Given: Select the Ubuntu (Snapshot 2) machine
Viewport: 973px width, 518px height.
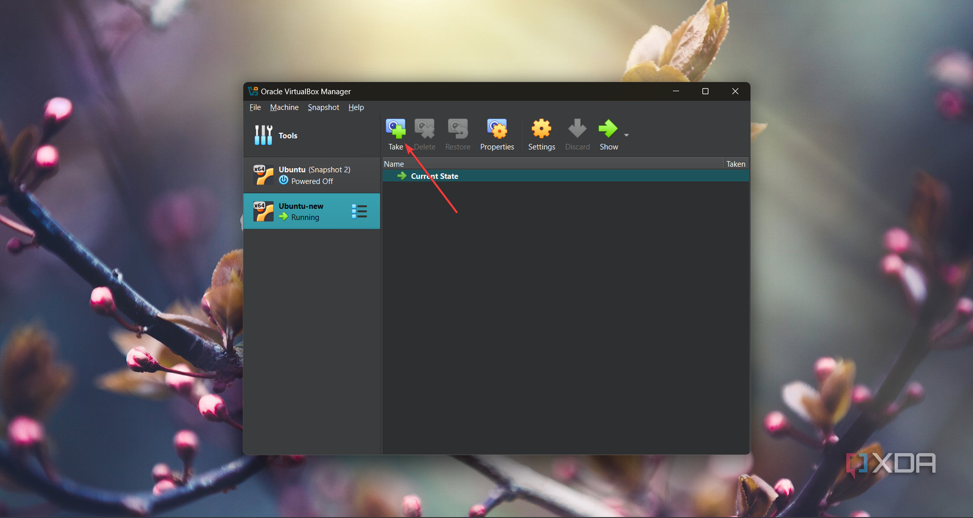Looking at the screenshot, I should coord(312,175).
